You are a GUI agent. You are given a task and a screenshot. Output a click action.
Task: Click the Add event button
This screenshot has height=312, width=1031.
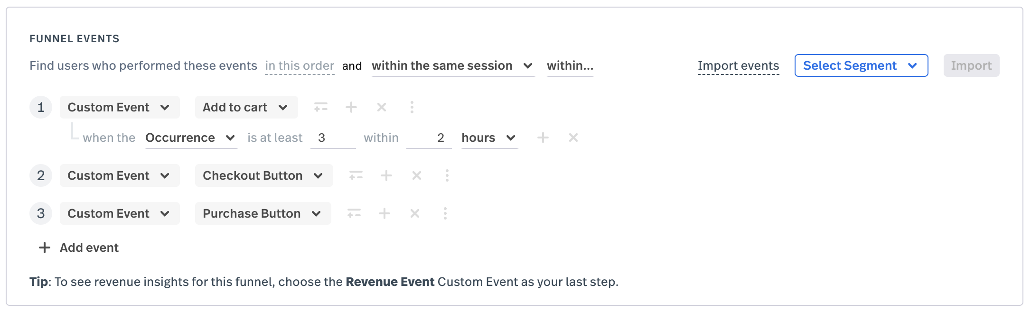[x=79, y=248]
